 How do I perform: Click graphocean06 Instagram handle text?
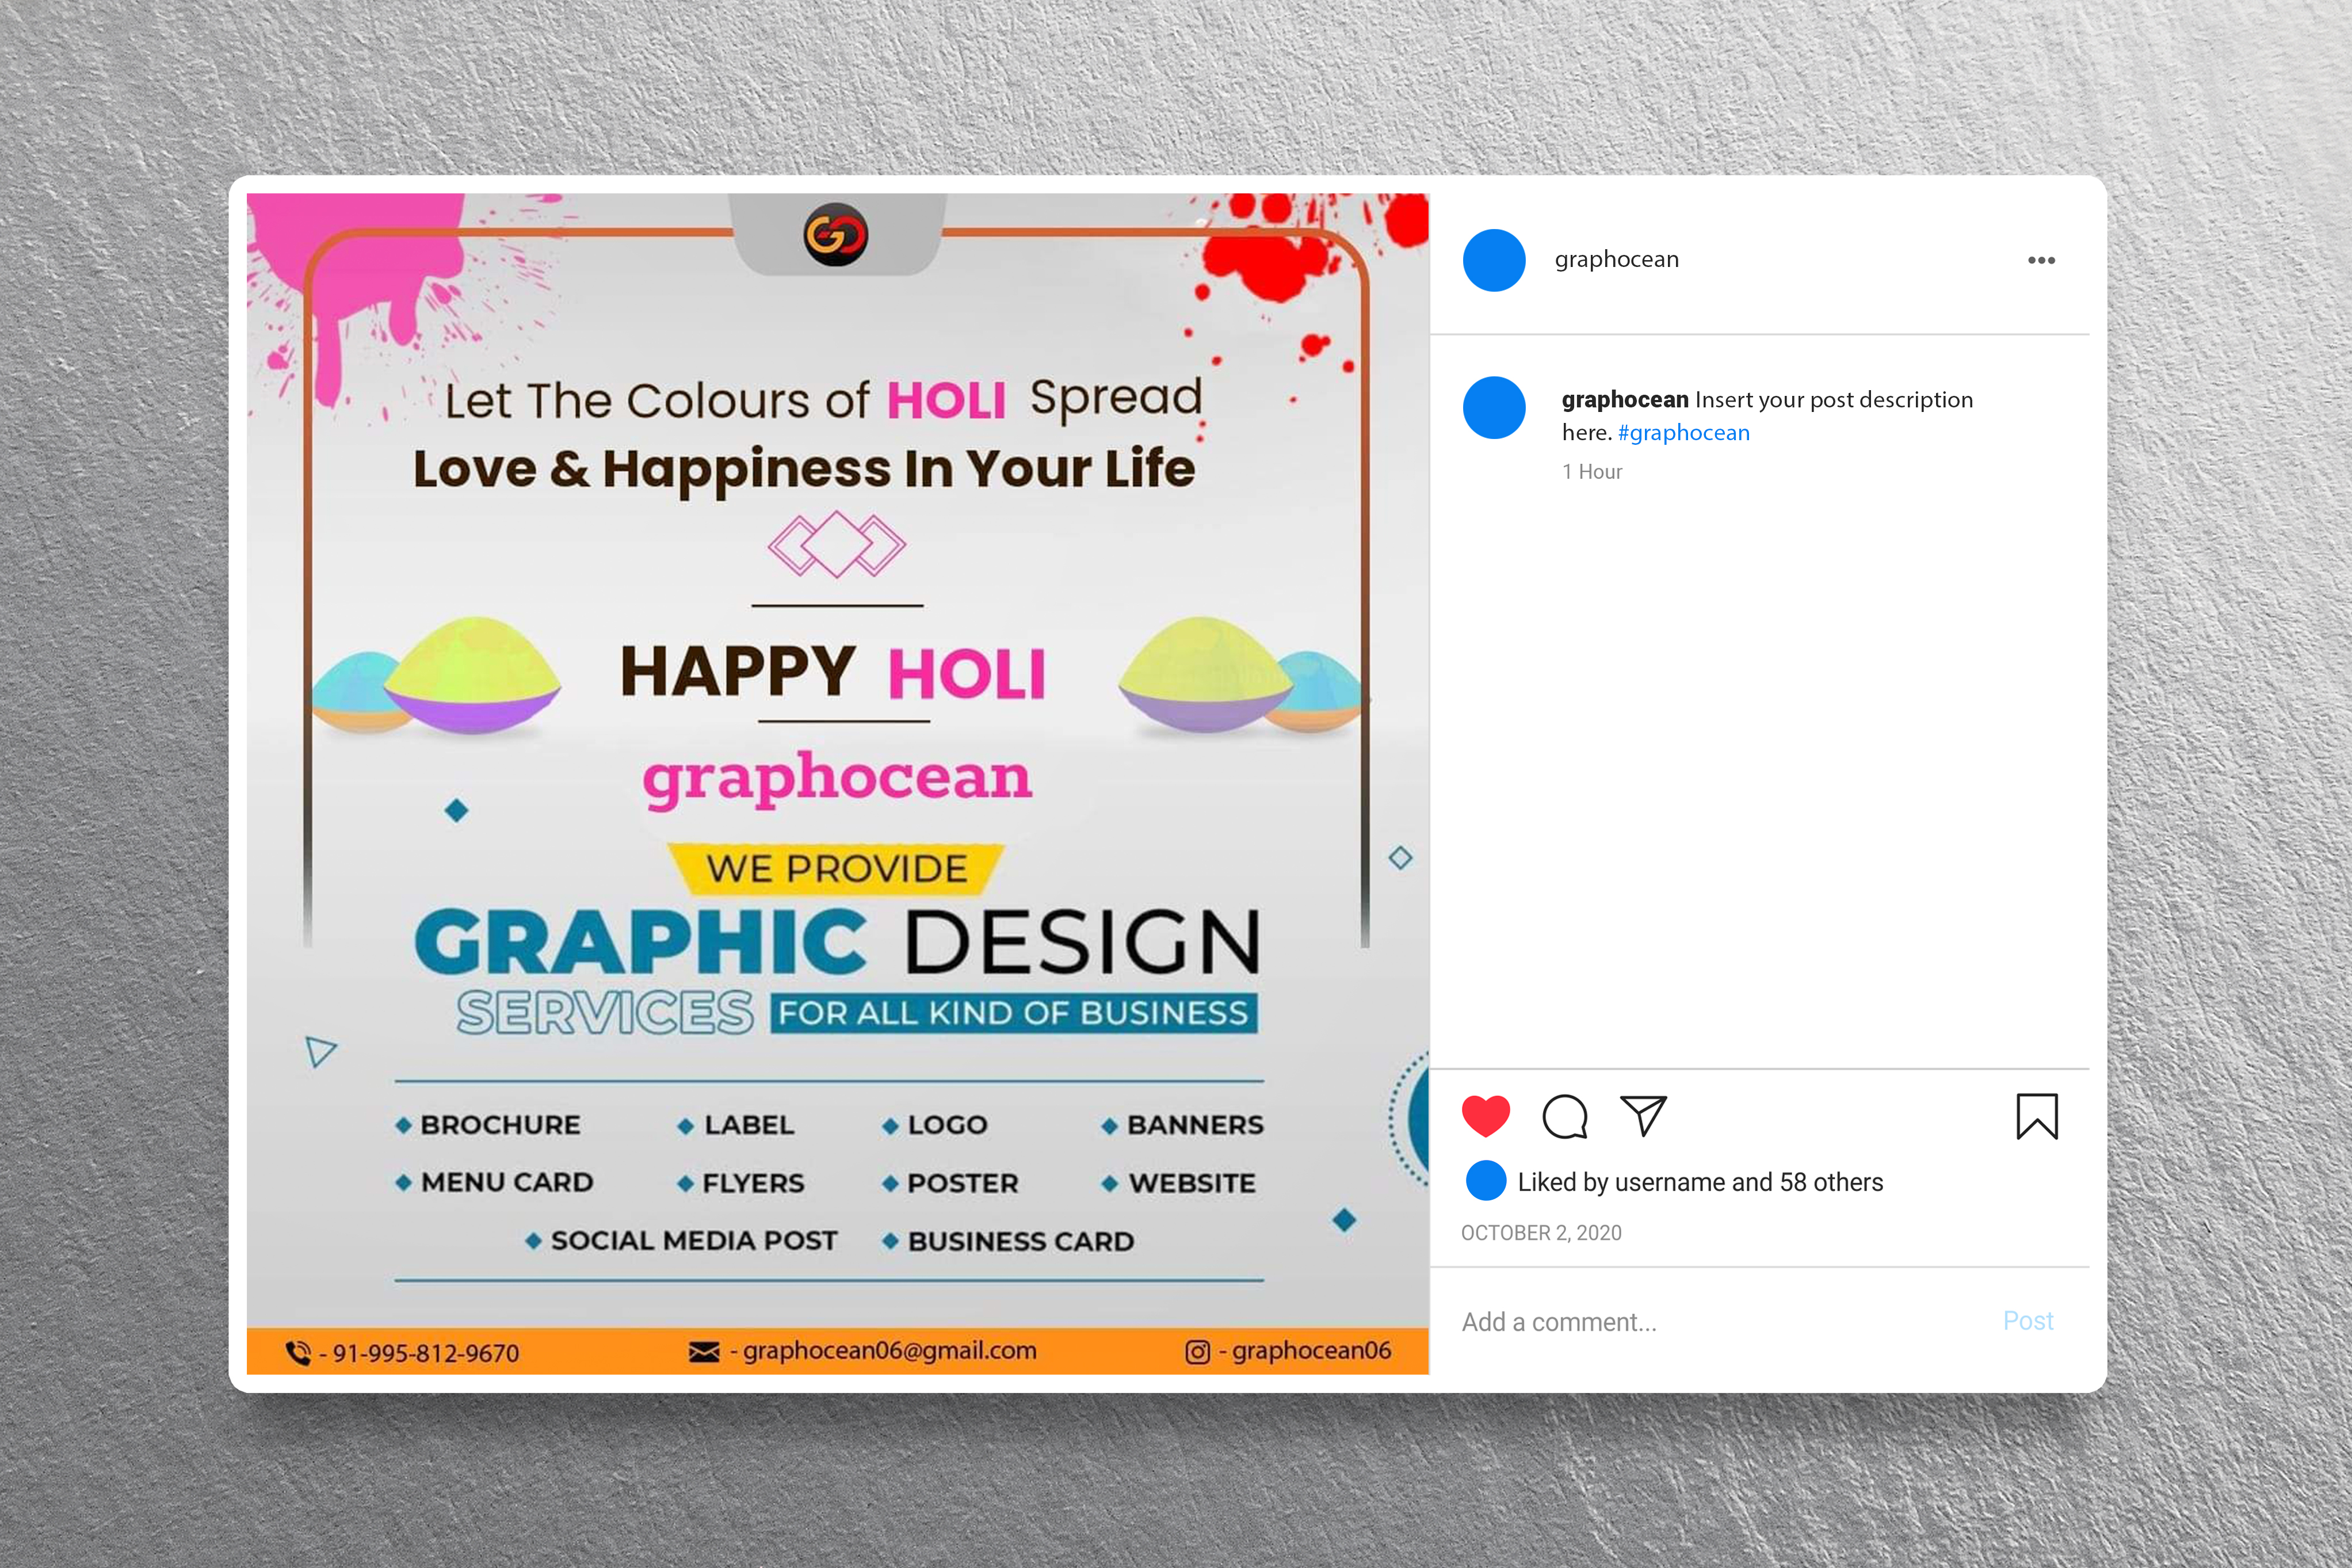pos(1311,1351)
